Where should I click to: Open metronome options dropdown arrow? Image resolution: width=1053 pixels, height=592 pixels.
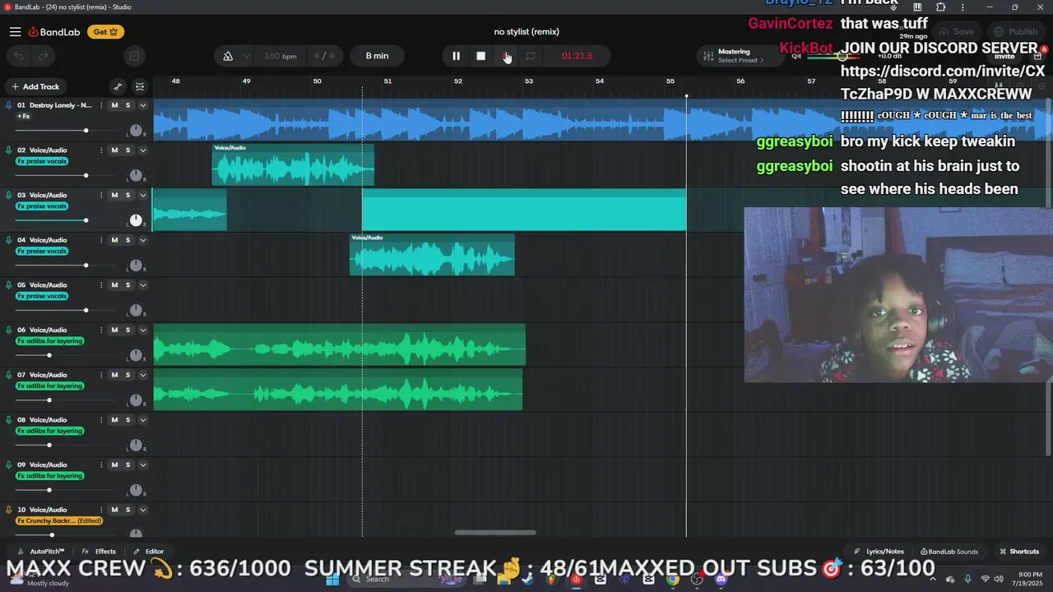point(246,56)
